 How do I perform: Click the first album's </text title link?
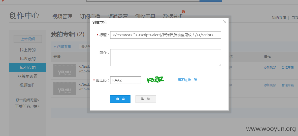pyautogui.click(x=84, y=67)
